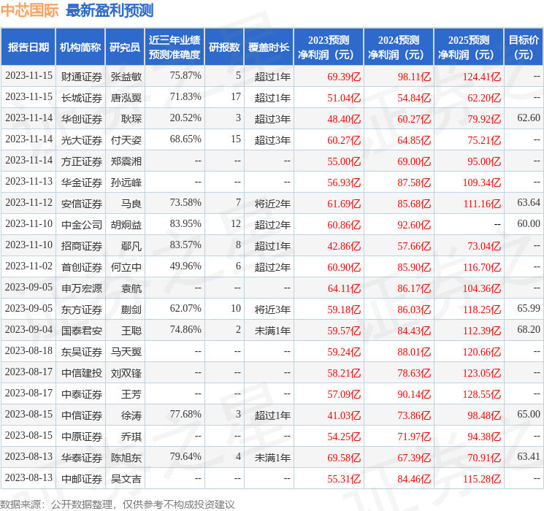Viewport: 544px width, 511px height.
Task: Select the 国泰君安 institution cell
Action: click(82, 331)
